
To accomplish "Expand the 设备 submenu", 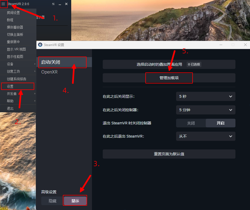I will [x=18, y=64].
